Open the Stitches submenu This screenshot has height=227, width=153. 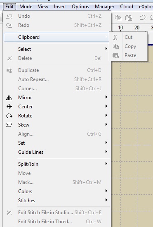click(106, 200)
